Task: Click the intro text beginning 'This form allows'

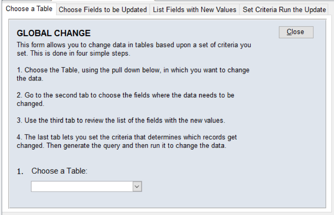Action: coord(134,45)
